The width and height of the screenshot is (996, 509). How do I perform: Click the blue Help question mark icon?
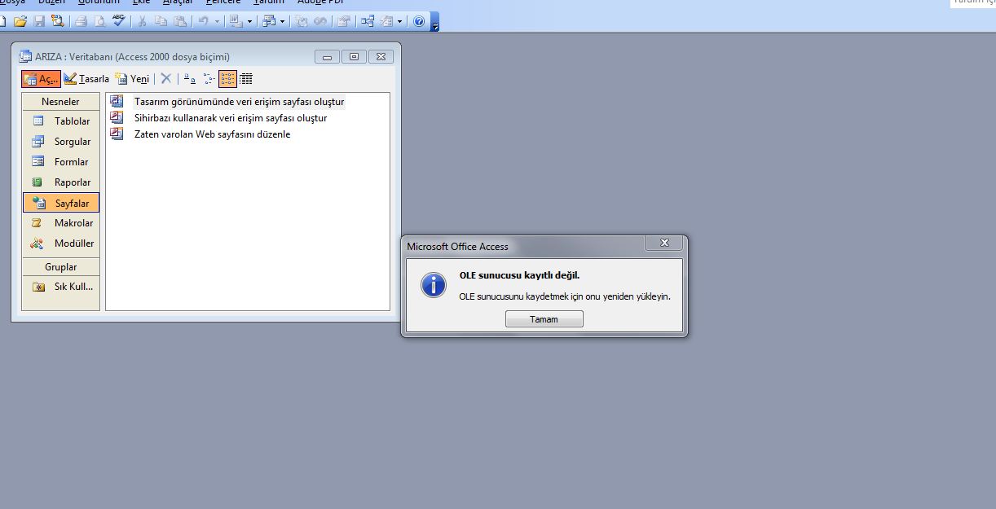(419, 21)
